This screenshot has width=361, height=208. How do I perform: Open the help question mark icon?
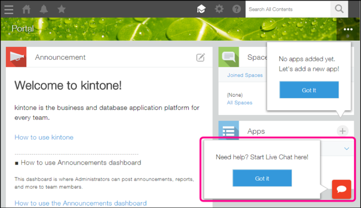(x=237, y=9)
